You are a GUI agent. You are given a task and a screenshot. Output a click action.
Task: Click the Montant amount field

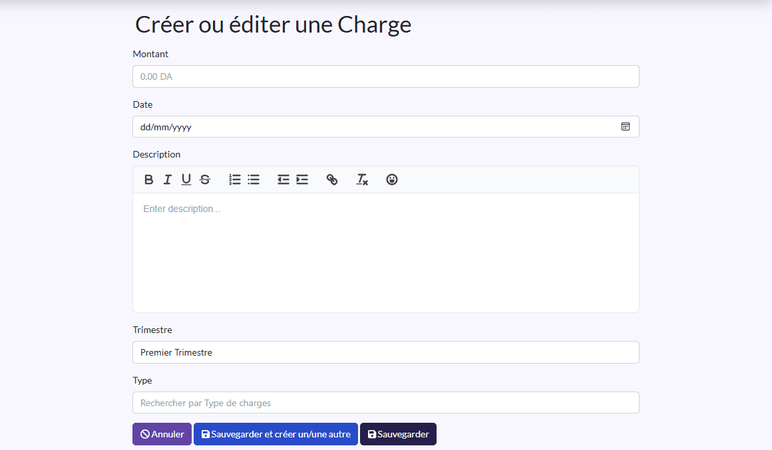pyautogui.click(x=386, y=76)
